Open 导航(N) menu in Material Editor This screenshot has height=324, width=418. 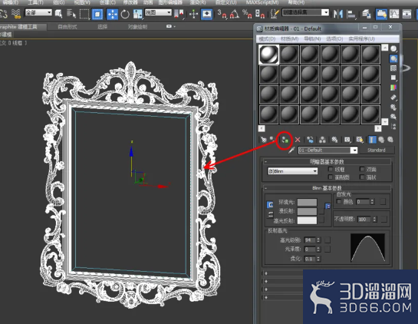(312, 39)
